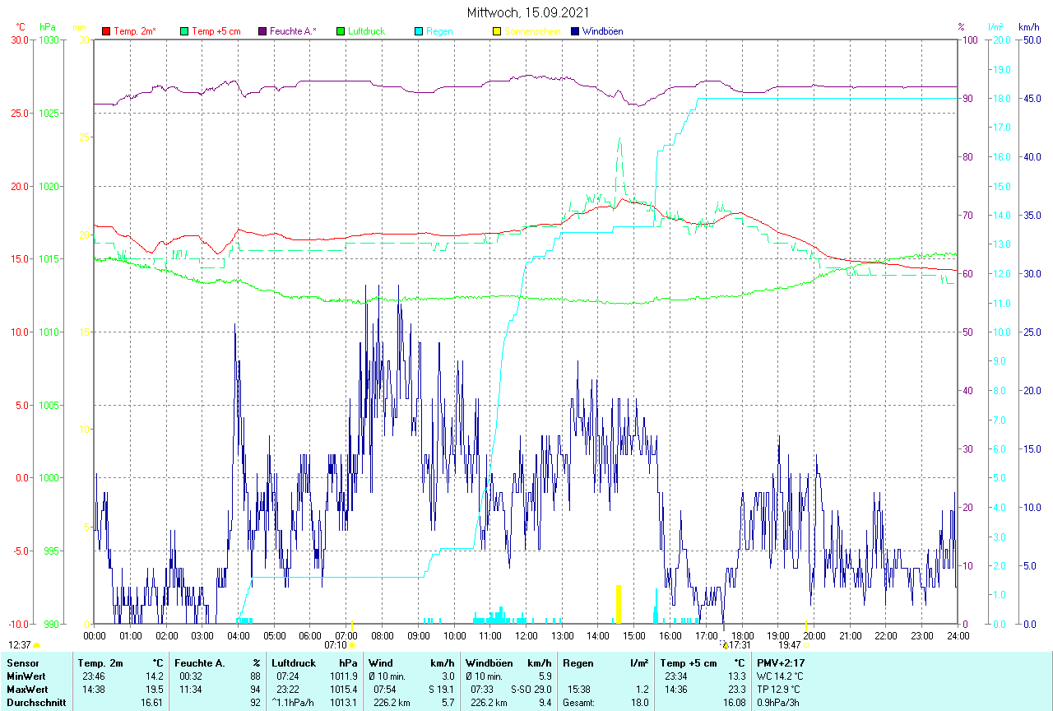Click the Luftdruck column header in table
Screen dimensions: 1053x711
[x=295, y=662]
